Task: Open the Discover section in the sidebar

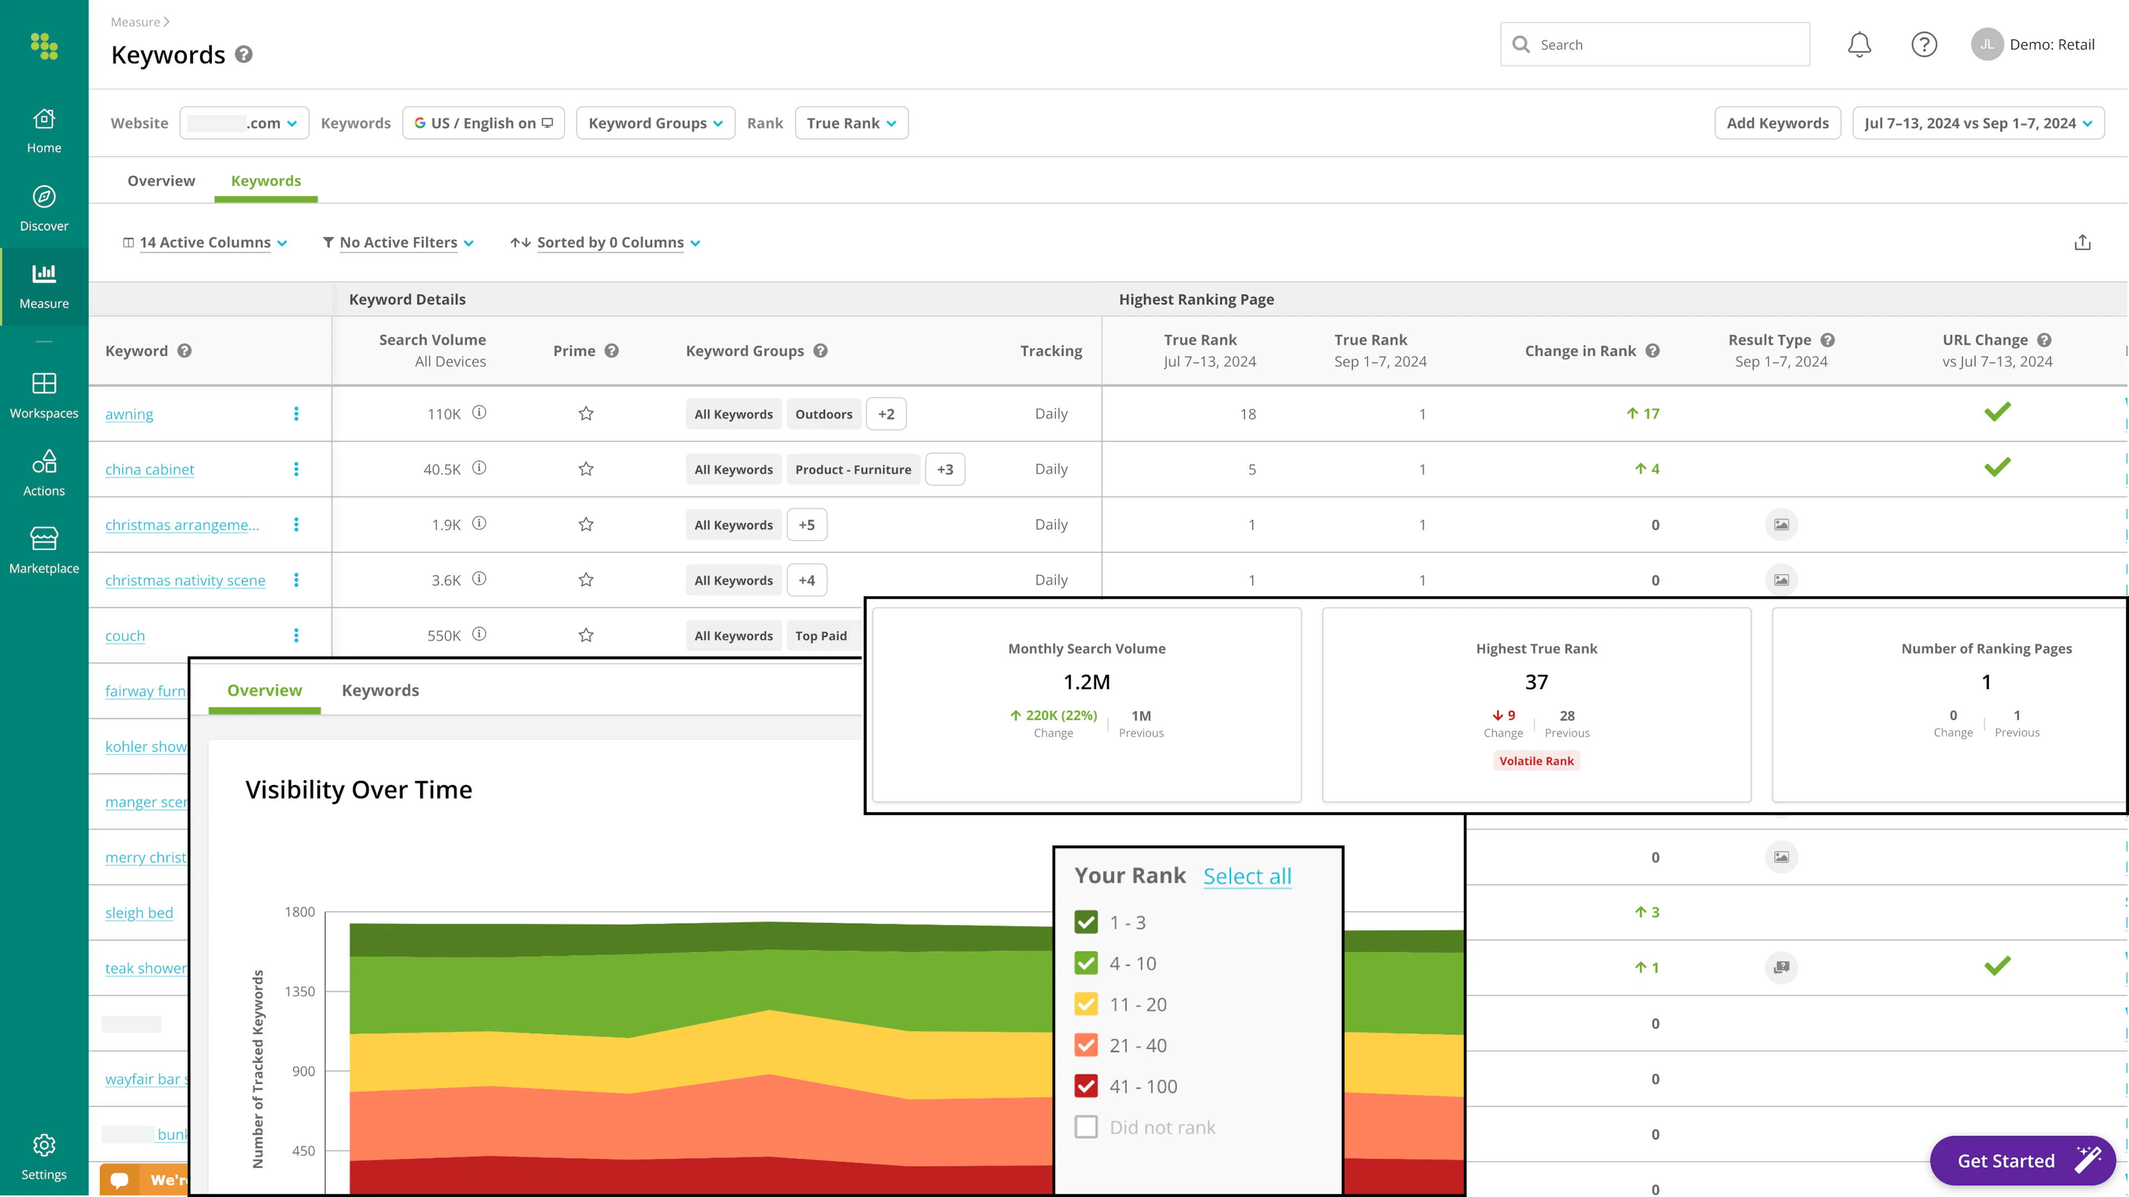Action: (x=44, y=206)
